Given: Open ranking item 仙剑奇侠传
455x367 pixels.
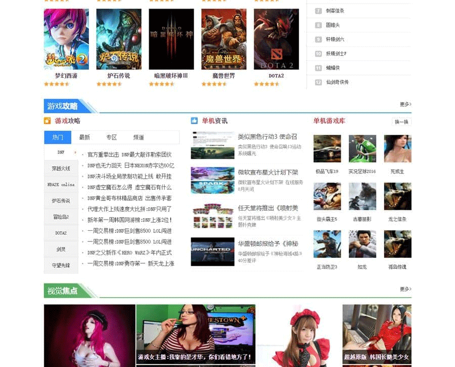Looking at the screenshot, I should [337, 82].
